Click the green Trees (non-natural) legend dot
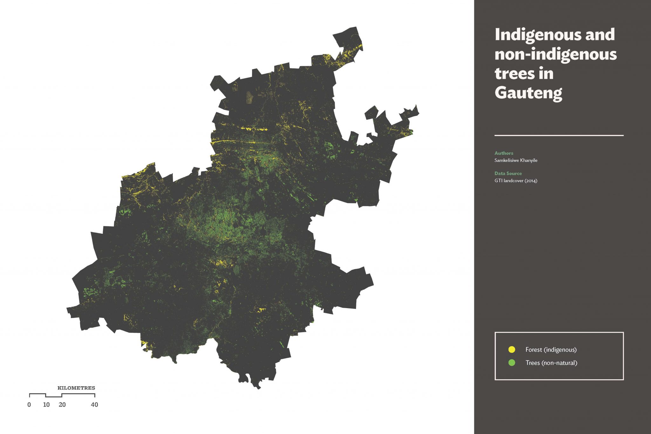 click(512, 362)
